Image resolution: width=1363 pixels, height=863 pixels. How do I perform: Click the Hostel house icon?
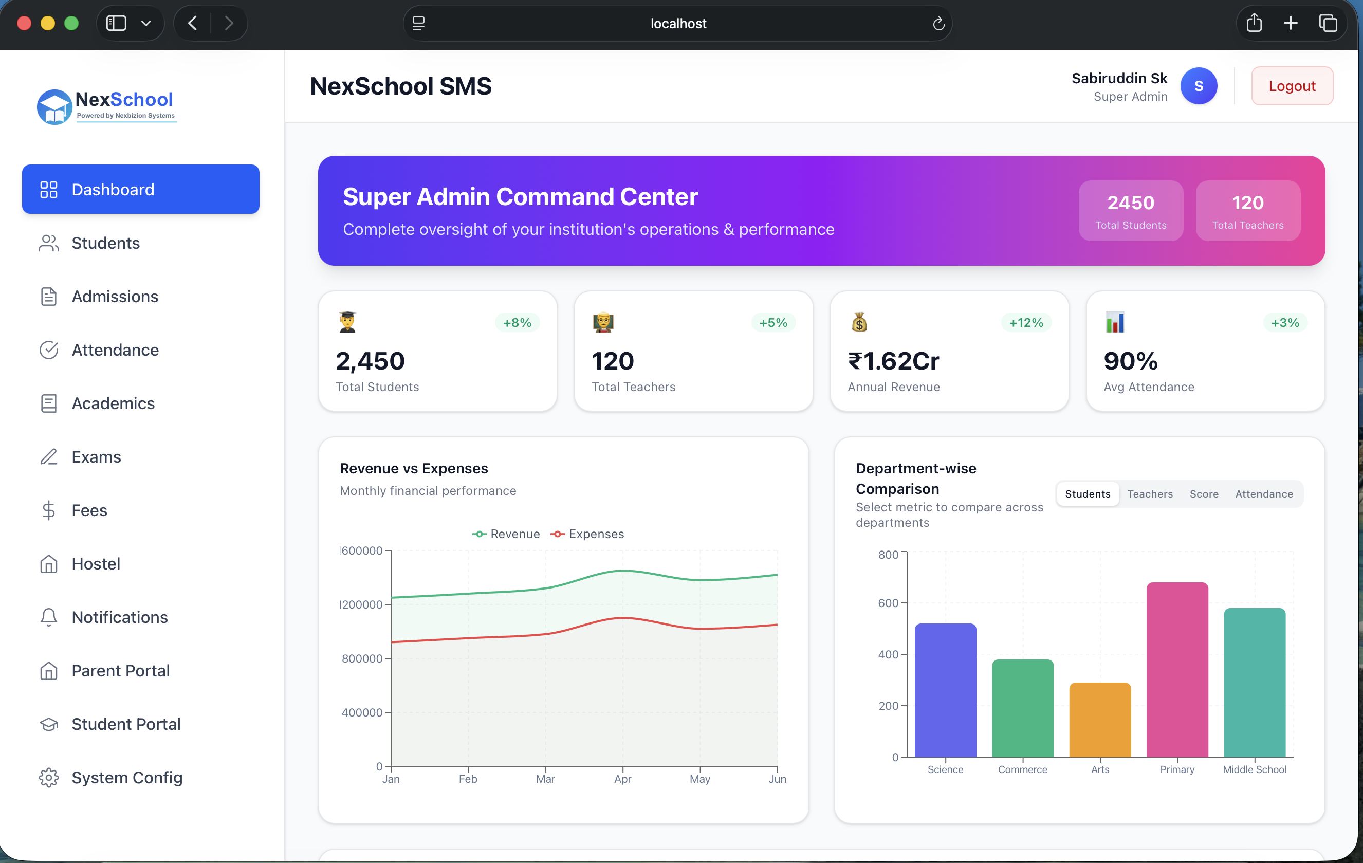(x=49, y=564)
